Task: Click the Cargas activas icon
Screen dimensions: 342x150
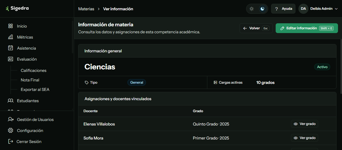Action: [215, 82]
